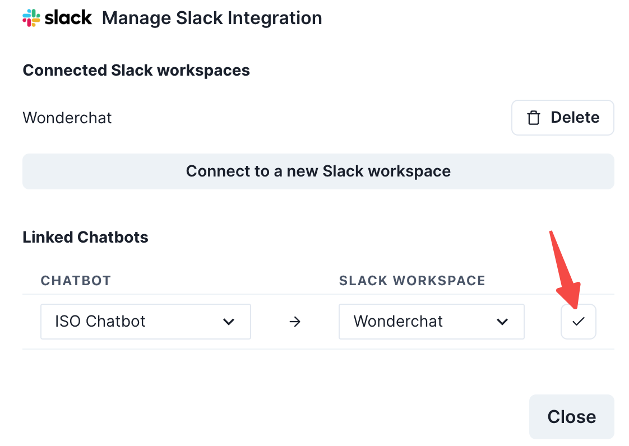Click the chevron in the Wonderchat workspace selector
The image size is (629, 446).
click(502, 322)
